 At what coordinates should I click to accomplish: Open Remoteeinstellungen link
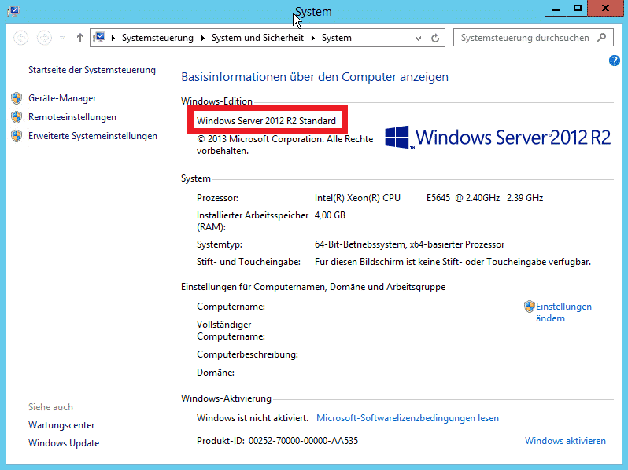(72, 117)
